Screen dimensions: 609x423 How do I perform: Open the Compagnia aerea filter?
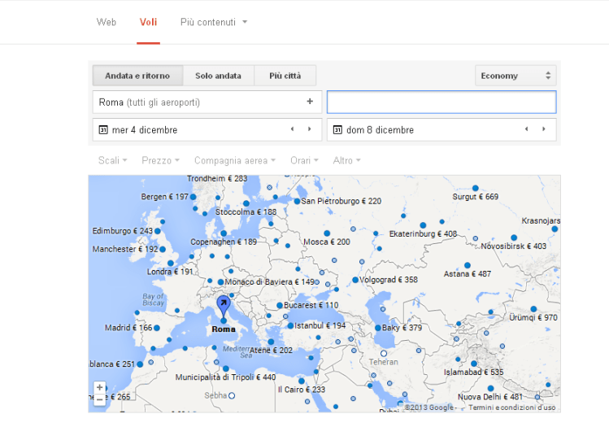tap(234, 160)
